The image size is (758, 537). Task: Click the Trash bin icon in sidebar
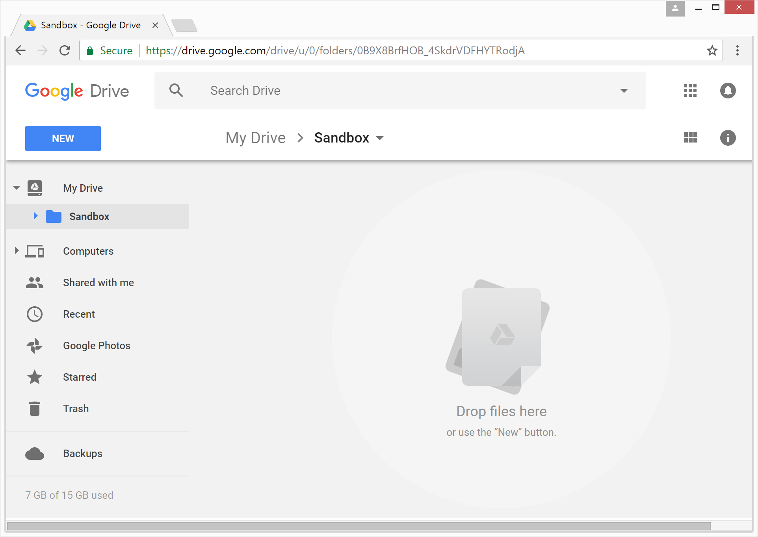point(35,408)
